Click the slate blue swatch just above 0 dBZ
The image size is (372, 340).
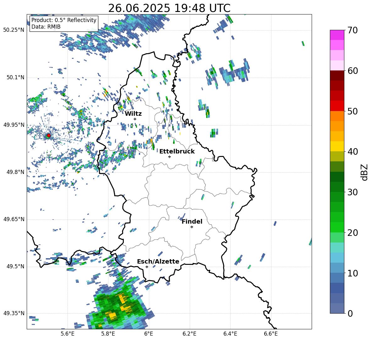click(x=337, y=308)
